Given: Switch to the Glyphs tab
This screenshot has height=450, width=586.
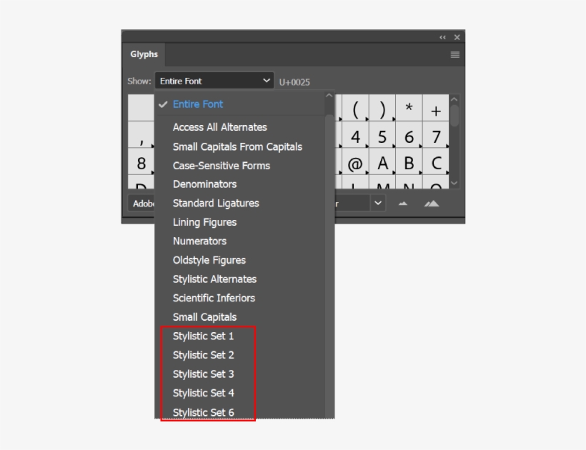Looking at the screenshot, I should pos(143,54).
